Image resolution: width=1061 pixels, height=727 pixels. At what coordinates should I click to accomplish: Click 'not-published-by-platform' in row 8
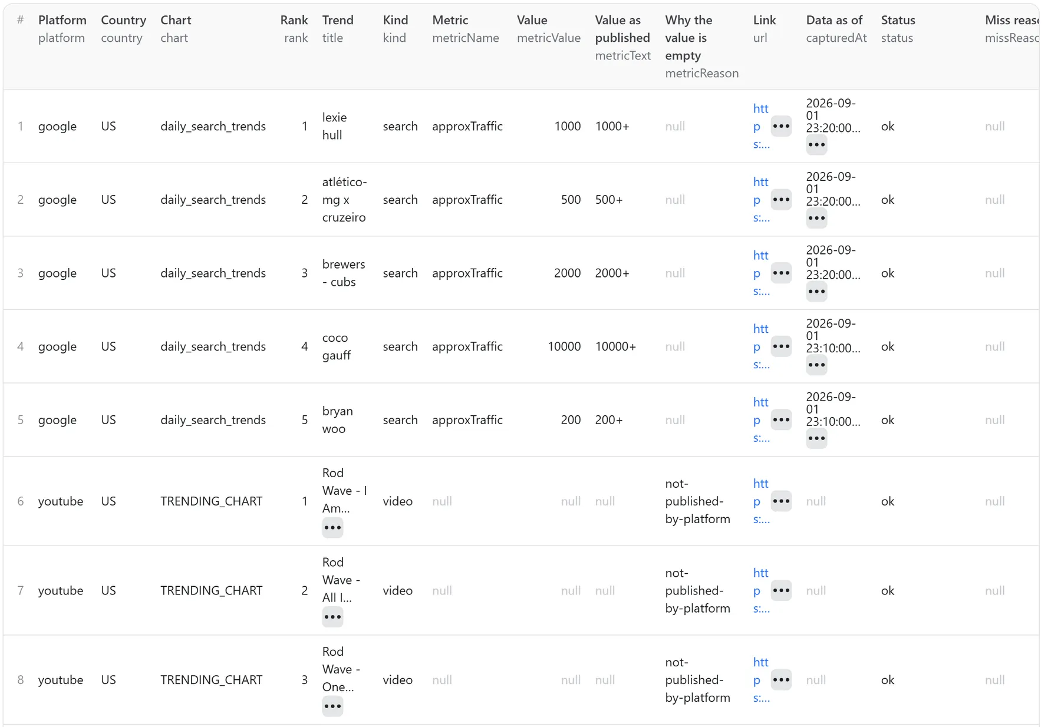pos(698,680)
